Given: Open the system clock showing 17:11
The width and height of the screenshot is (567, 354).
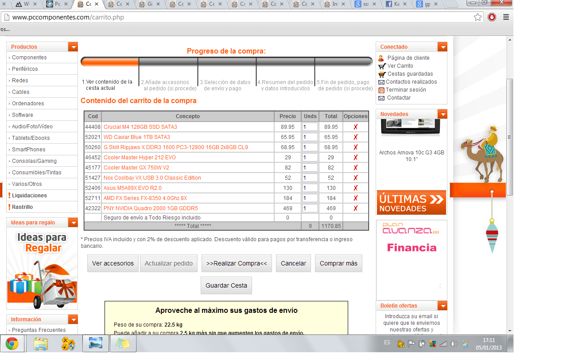Looking at the screenshot, I should click(x=489, y=344).
